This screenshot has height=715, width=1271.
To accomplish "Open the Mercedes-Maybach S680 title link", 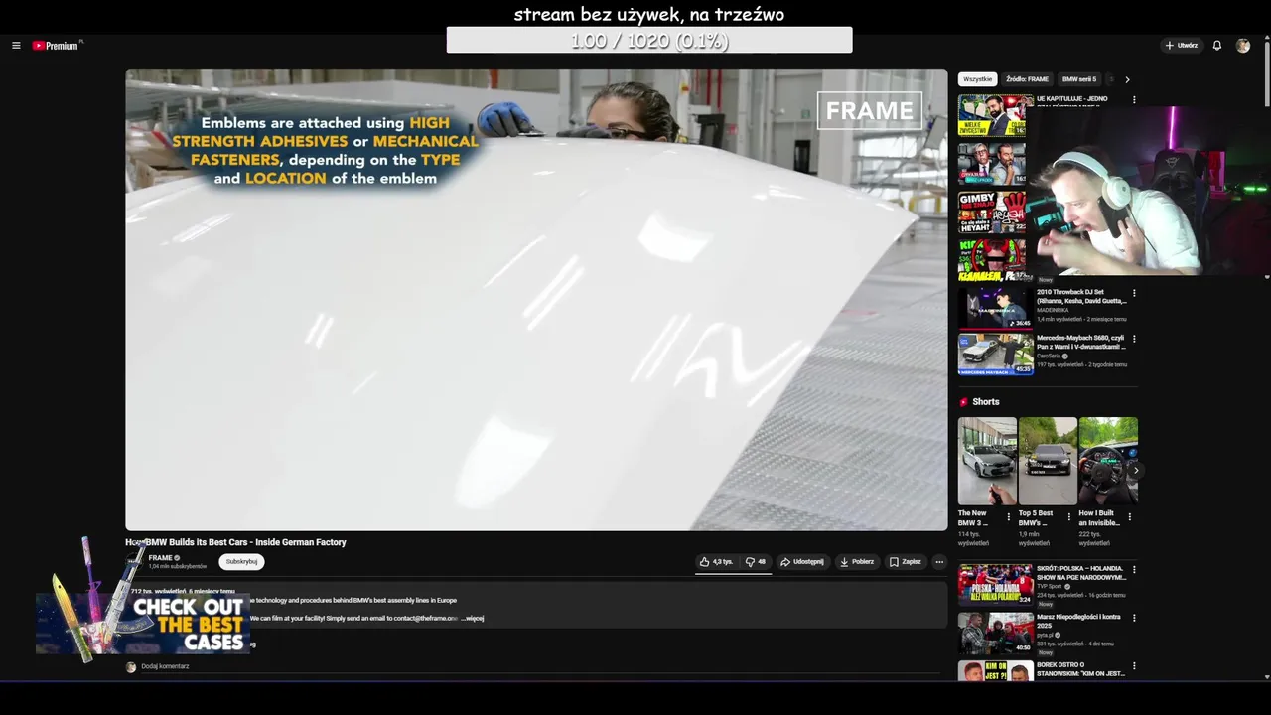I will (1081, 342).
